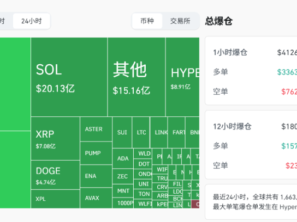Click the MNT treemap cell
Image resolution: width=297 pixels, height=222 pixels.
[x=123, y=191]
